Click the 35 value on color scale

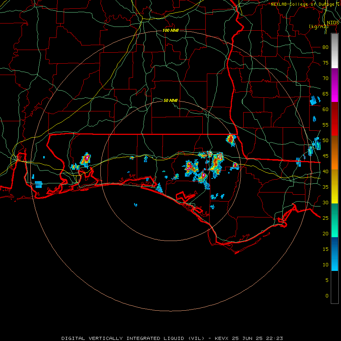(325, 187)
